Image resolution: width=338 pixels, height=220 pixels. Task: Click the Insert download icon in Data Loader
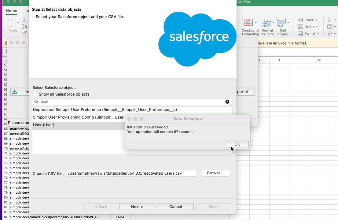coord(14,92)
